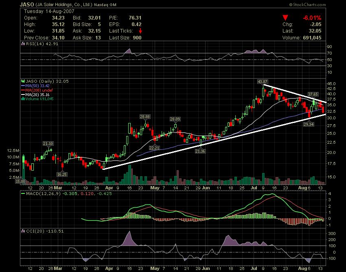The height and width of the screenshot is (272, 346).
Task: Click the MA(50) 33.42 legend entry
Action: pos(37,86)
